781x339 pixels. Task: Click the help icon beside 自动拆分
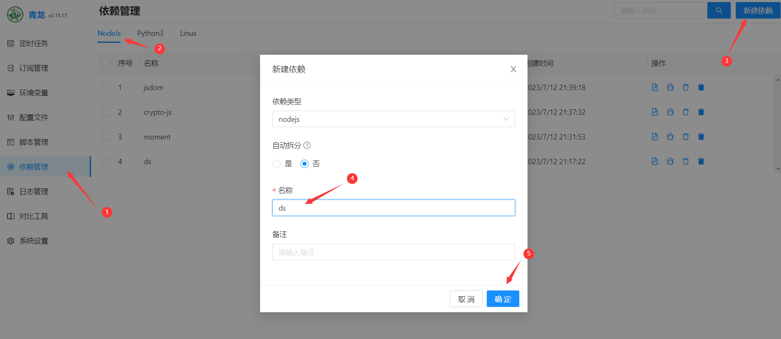[x=307, y=145]
